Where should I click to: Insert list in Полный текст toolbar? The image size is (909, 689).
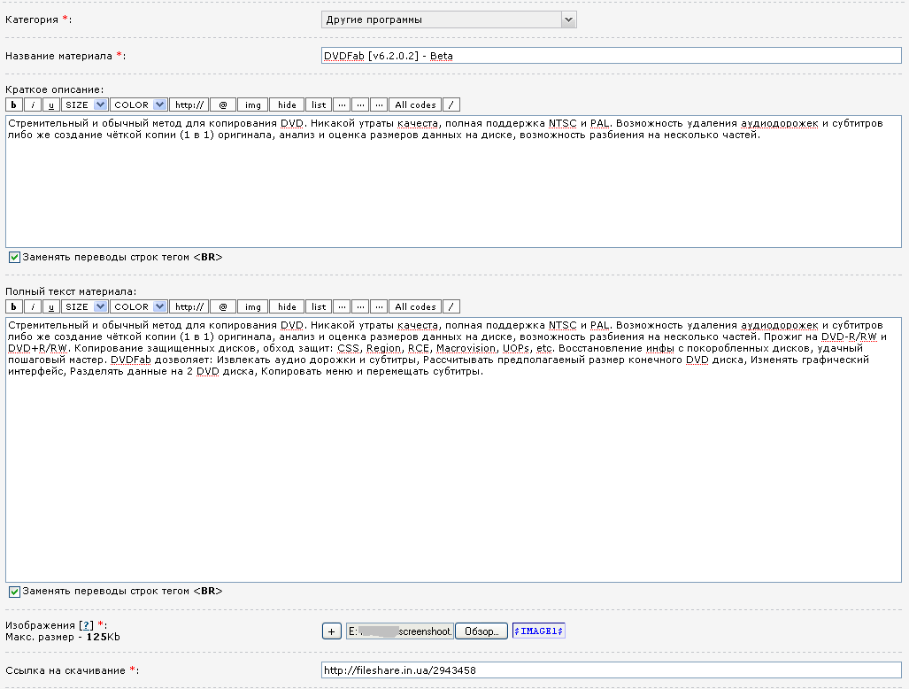pos(319,306)
